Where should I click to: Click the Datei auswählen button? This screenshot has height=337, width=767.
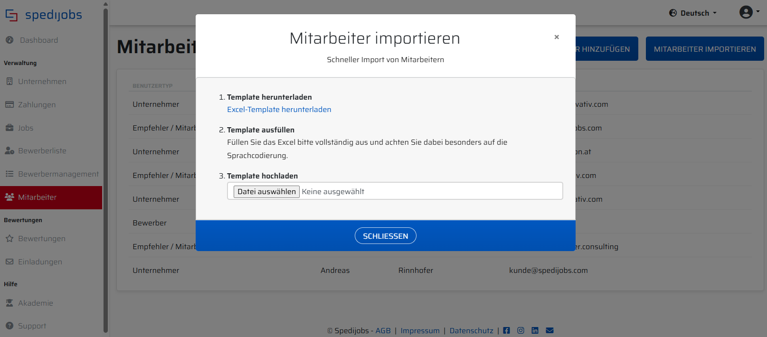click(266, 192)
